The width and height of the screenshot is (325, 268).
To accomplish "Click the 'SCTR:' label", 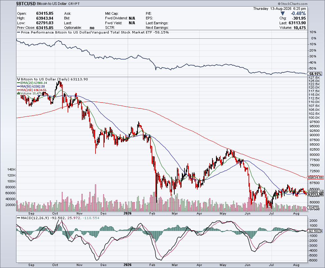I will tap(110, 28).
